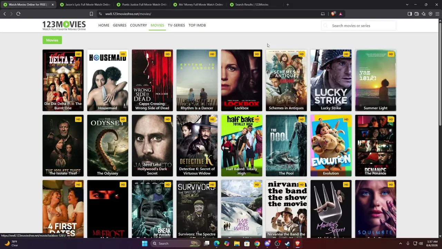Open COUNTRY in the site navigation
442x249 pixels.
138,25
